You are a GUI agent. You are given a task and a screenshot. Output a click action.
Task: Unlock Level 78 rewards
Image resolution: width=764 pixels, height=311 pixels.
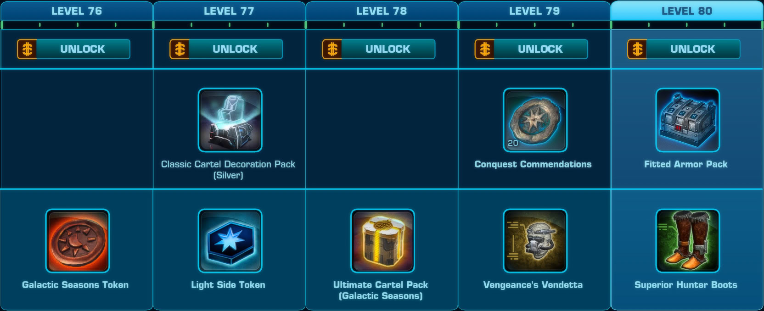tap(378, 49)
